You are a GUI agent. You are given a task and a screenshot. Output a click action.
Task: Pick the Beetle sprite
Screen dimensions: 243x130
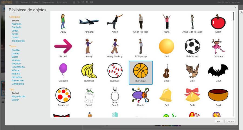141,95
